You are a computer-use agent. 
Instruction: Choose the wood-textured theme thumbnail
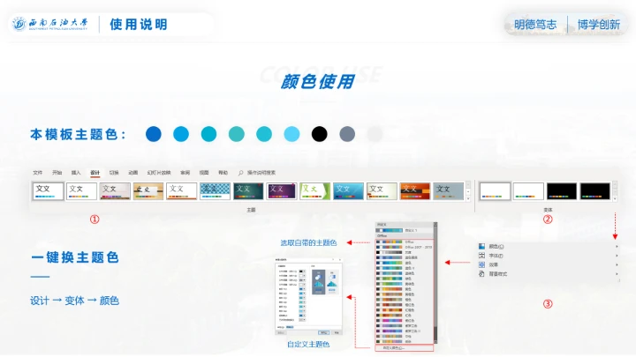(x=148, y=191)
